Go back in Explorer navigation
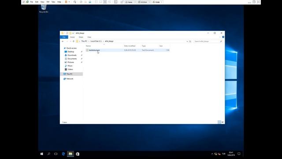Viewport: 282px width, 159px height. pos(63,41)
